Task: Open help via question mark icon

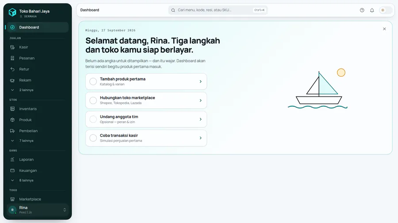Action: [362, 10]
